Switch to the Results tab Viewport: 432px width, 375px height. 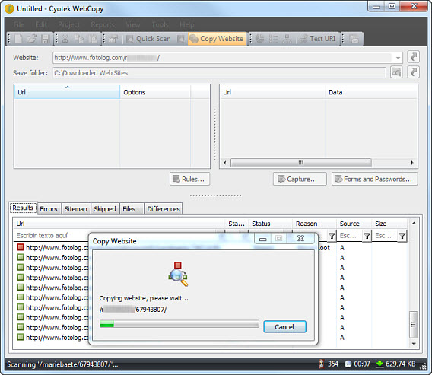point(23,208)
